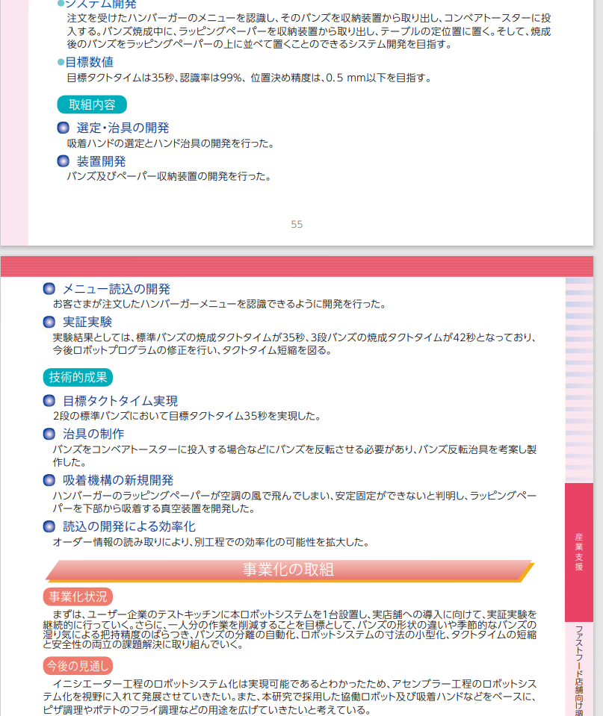Click the bullet icon beside 治具の制作
Image resolution: width=603 pixels, height=716 pixels.
click(x=49, y=434)
